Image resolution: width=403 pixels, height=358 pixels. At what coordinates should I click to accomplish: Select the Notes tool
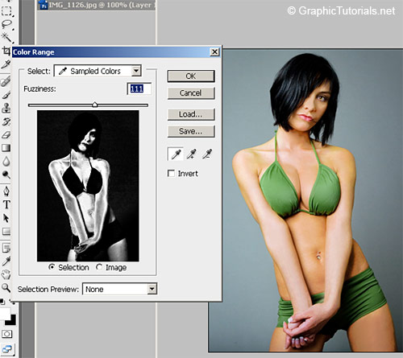tap(6, 248)
